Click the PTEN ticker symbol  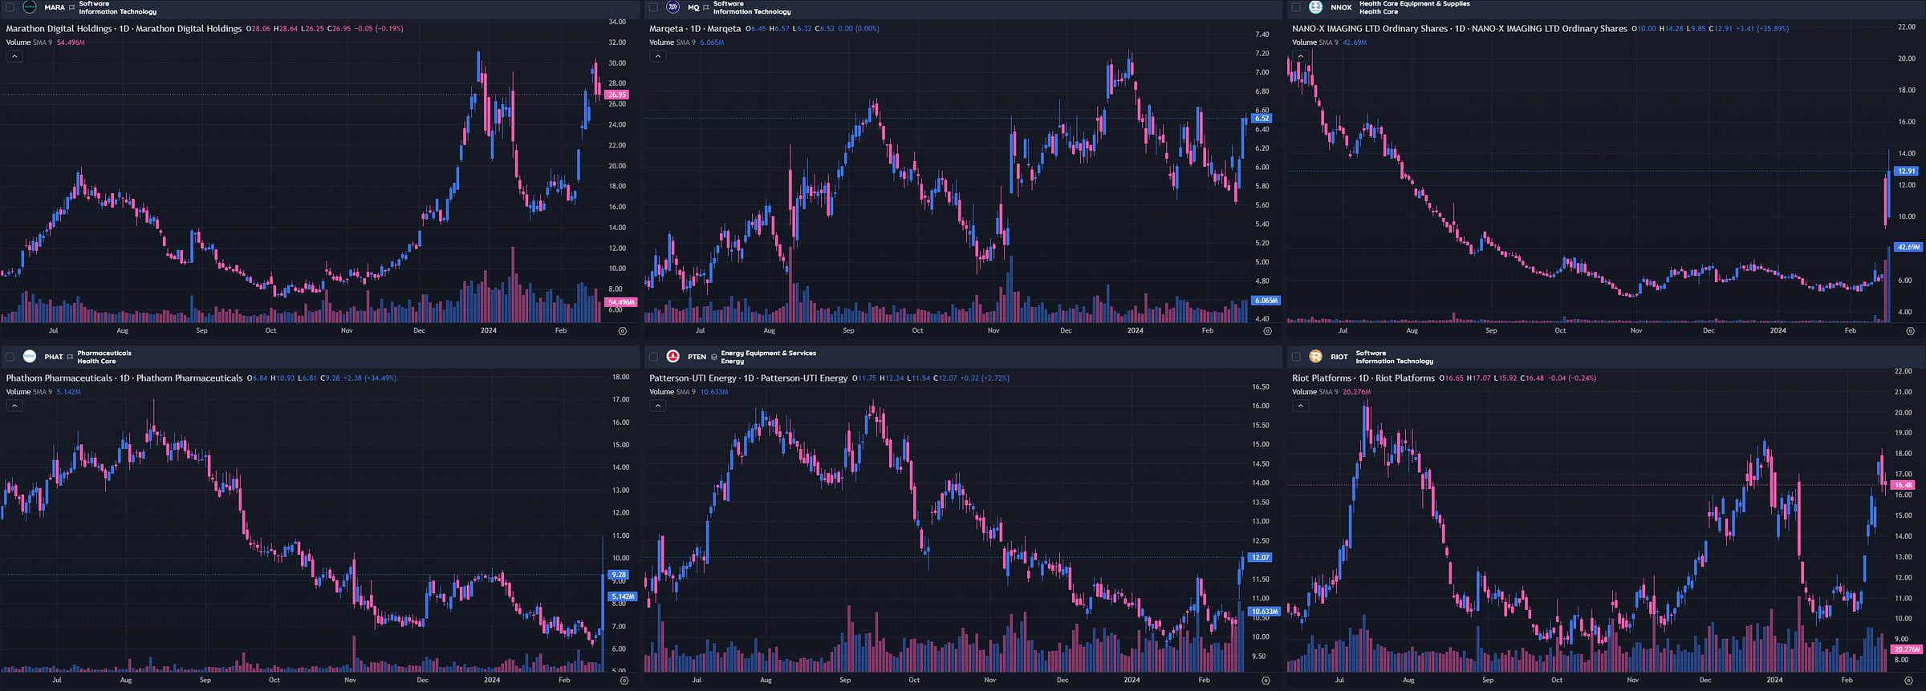point(697,357)
